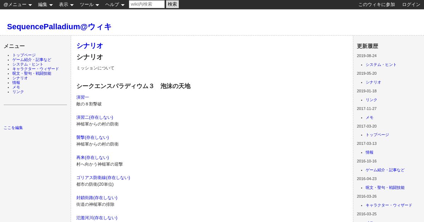
Task: Open システム・ヒント in update history
Action: 381,65
